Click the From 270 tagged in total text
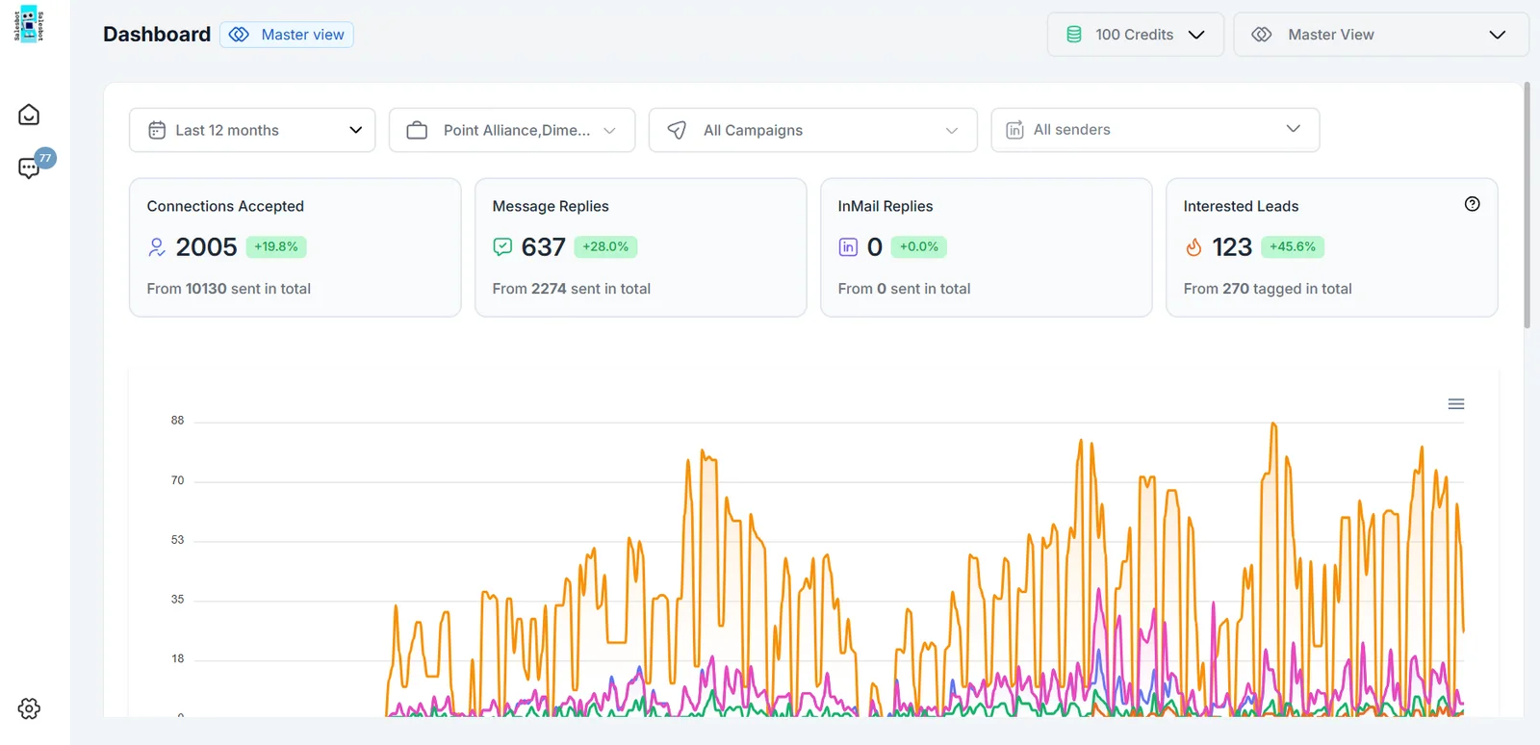The height and width of the screenshot is (745, 1540). pyautogui.click(x=1268, y=289)
